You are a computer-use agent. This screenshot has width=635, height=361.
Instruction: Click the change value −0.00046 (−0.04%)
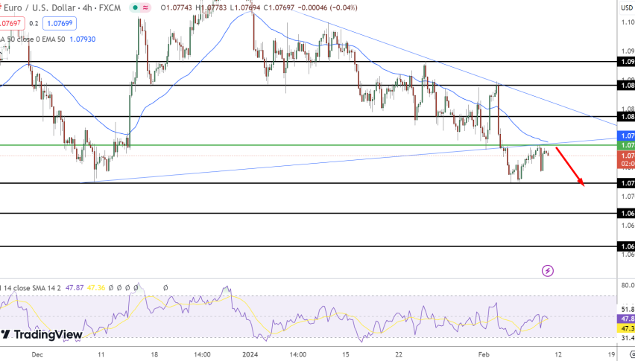point(326,7)
